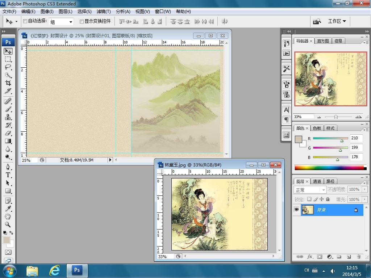Open the 图像(I) menu

pyautogui.click(x=47, y=12)
